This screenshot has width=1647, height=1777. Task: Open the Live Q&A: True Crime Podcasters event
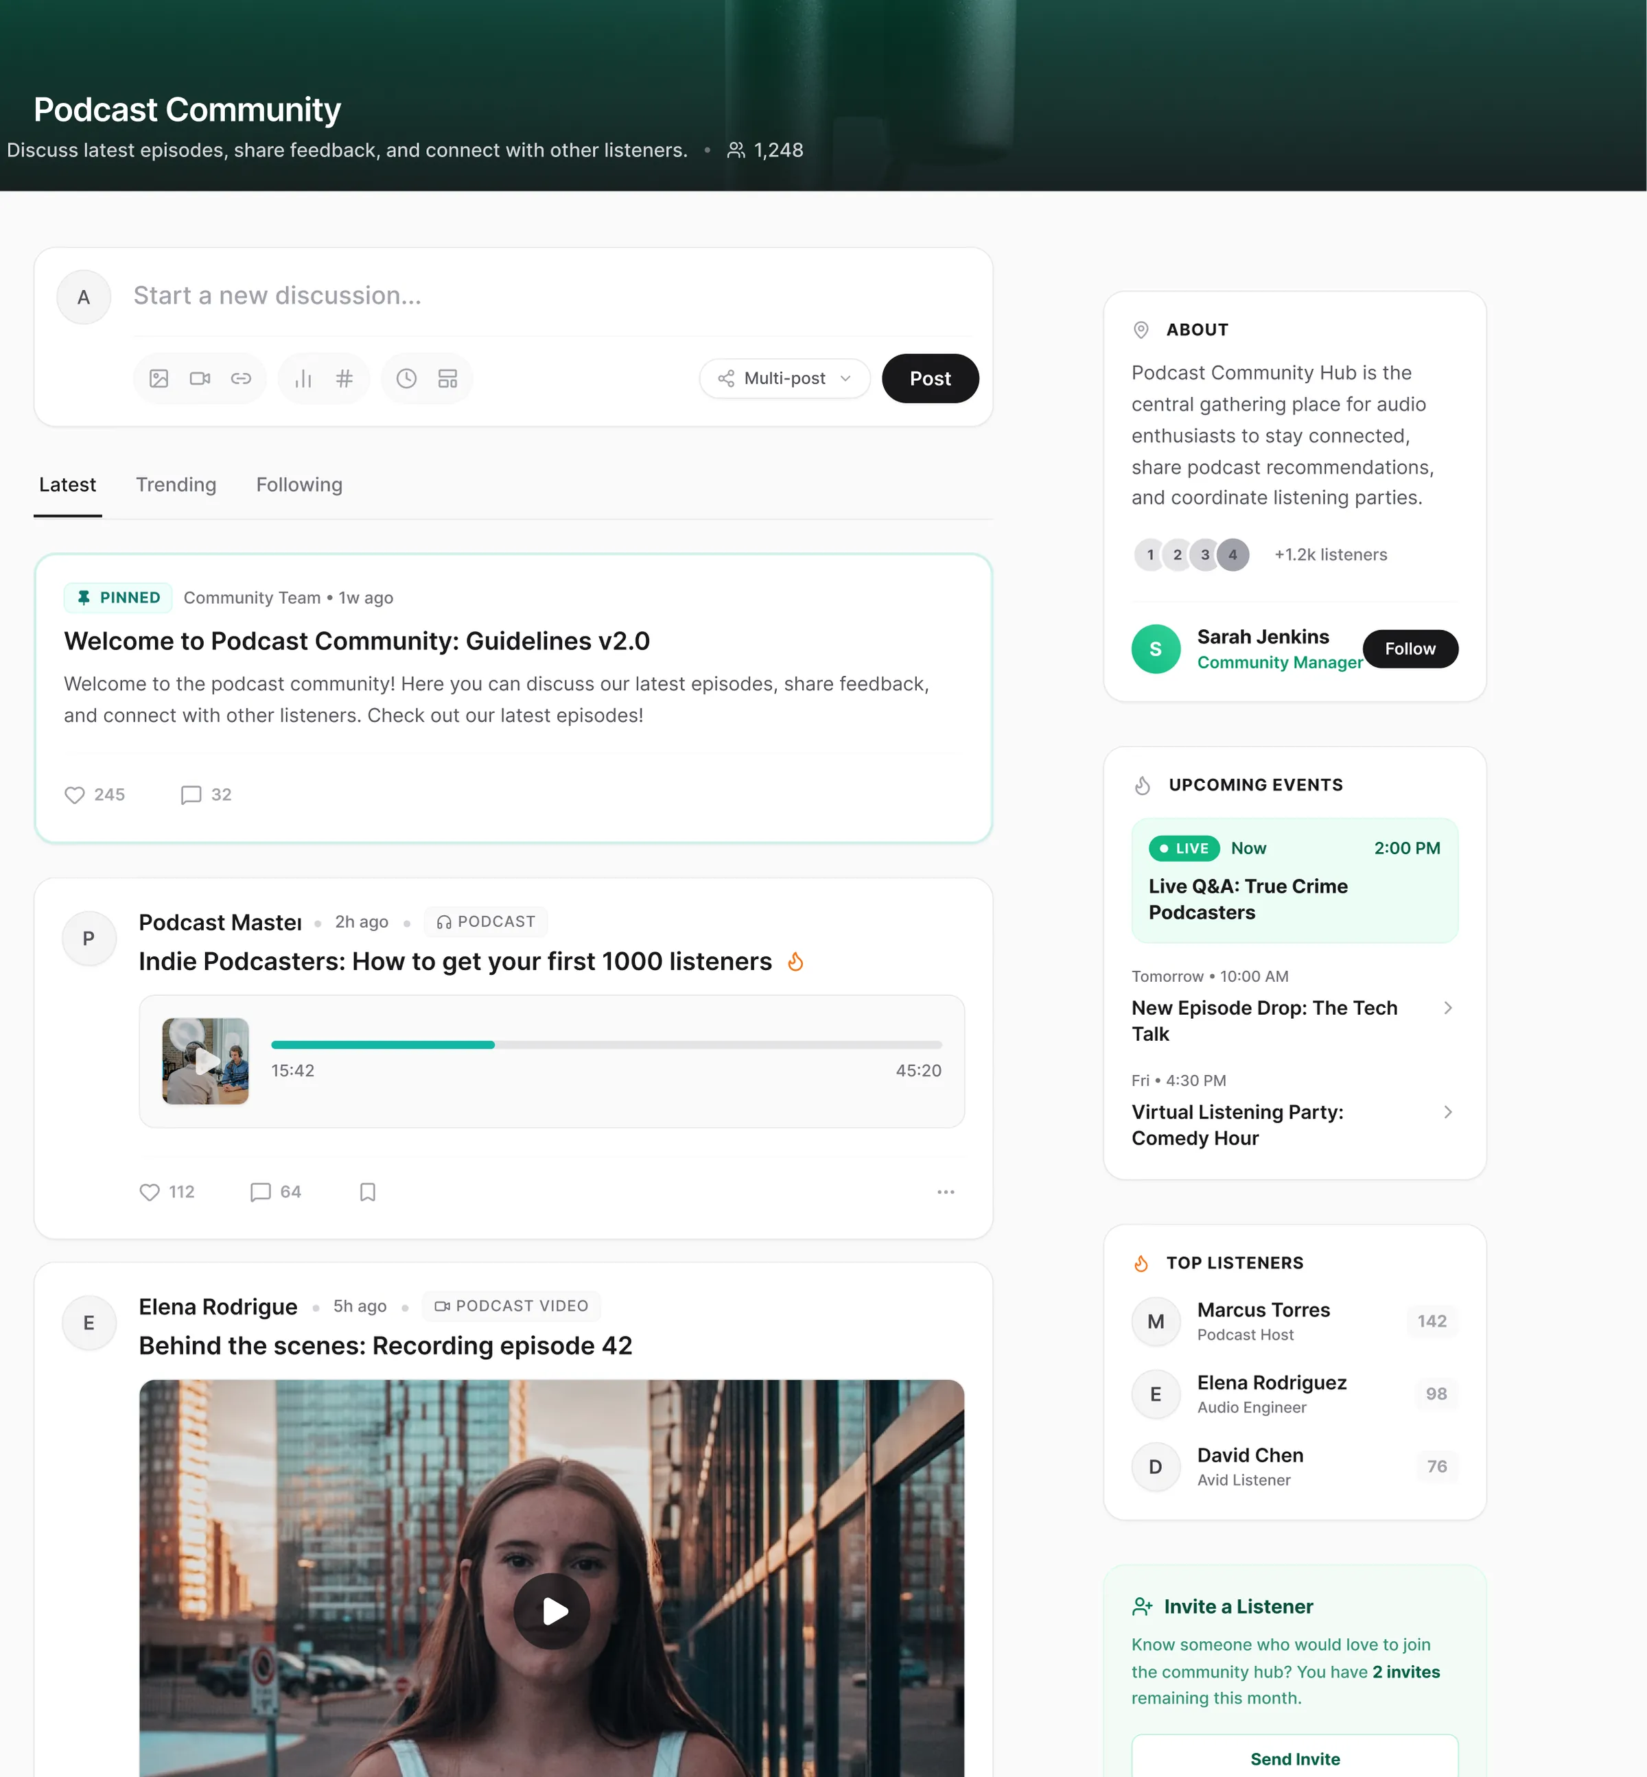coord(1294,880)
